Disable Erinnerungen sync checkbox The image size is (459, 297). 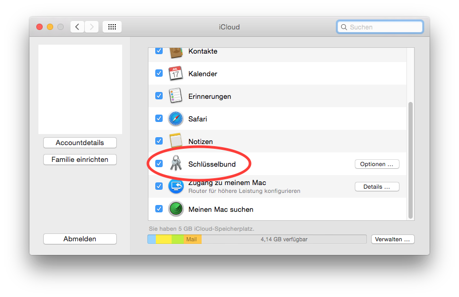(159, 96)
